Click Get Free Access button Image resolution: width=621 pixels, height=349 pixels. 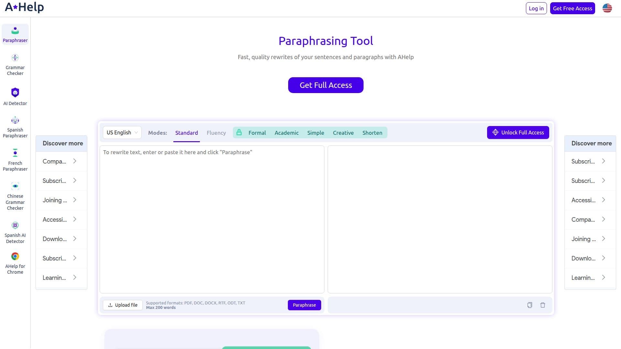572,8
